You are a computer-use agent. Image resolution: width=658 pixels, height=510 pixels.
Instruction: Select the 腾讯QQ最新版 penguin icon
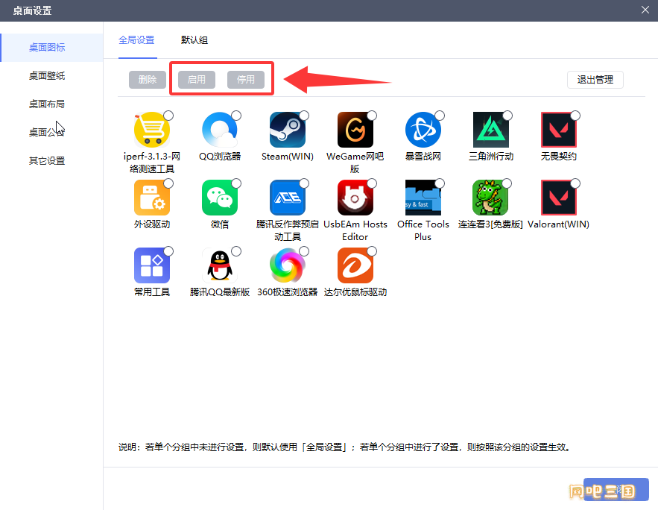coord(220,265)
